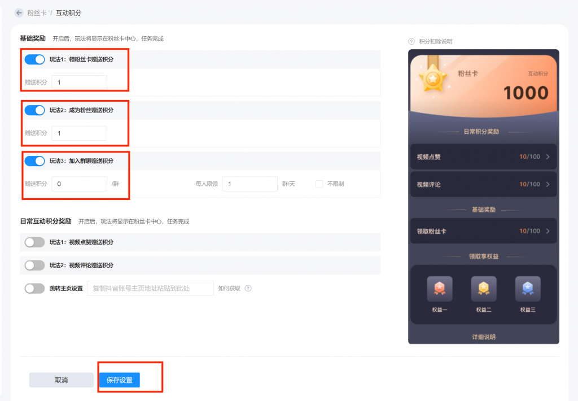Screen dimensions: 578x401
Task: Open 领取粉丝卡 row arrow
Action: [x=548, y=231]
